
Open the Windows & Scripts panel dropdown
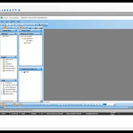coord(40,34)
